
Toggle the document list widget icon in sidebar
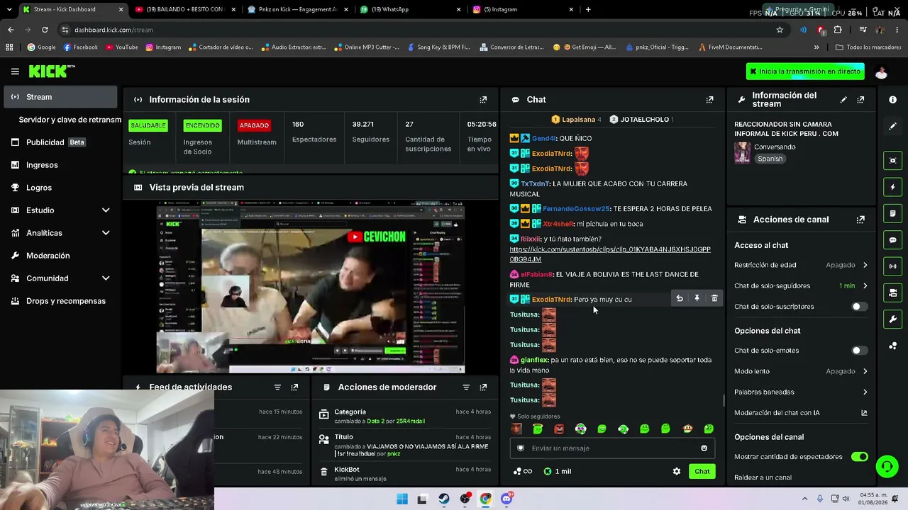coord(892,213)
